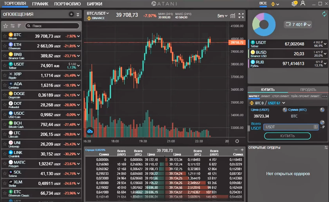
Task: Favorite DOGE with its star toggle
Action: click(x=5, y=95)
